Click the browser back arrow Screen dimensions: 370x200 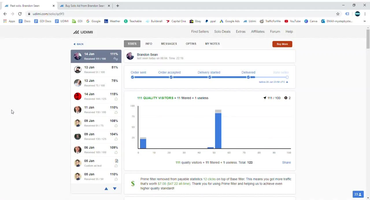(5, 14)
